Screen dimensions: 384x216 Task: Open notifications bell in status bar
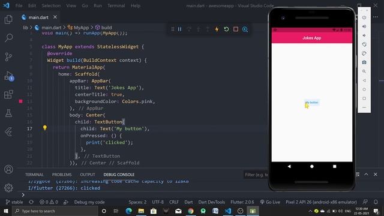click(376, 202)
